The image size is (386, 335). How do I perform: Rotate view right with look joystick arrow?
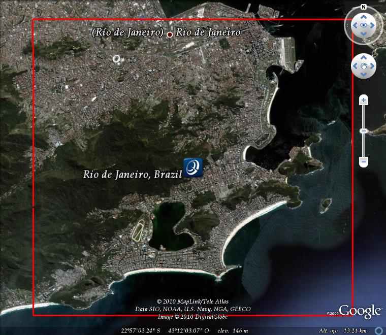(373, 25)
